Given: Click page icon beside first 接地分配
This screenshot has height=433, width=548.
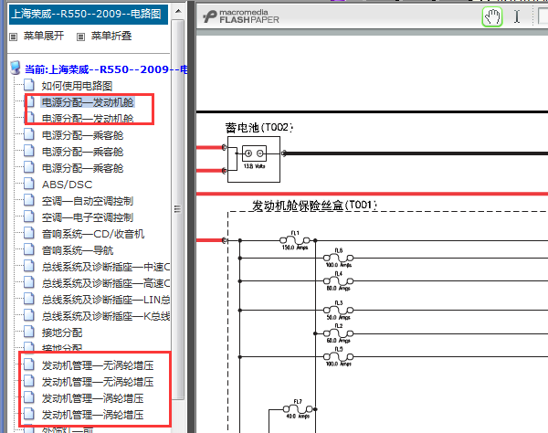Looking at the screenshot, I should click(29, 332).
